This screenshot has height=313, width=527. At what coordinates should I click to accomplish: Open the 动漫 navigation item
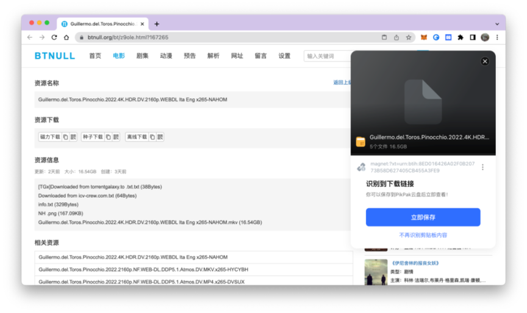(166, 55)
